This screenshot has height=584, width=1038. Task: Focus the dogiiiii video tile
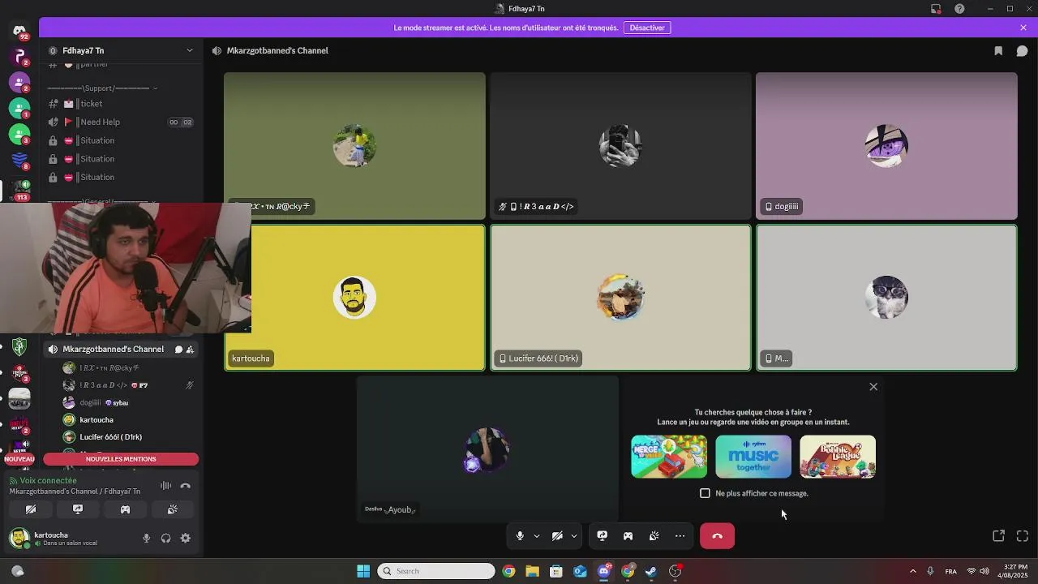[x=886, y=146]
